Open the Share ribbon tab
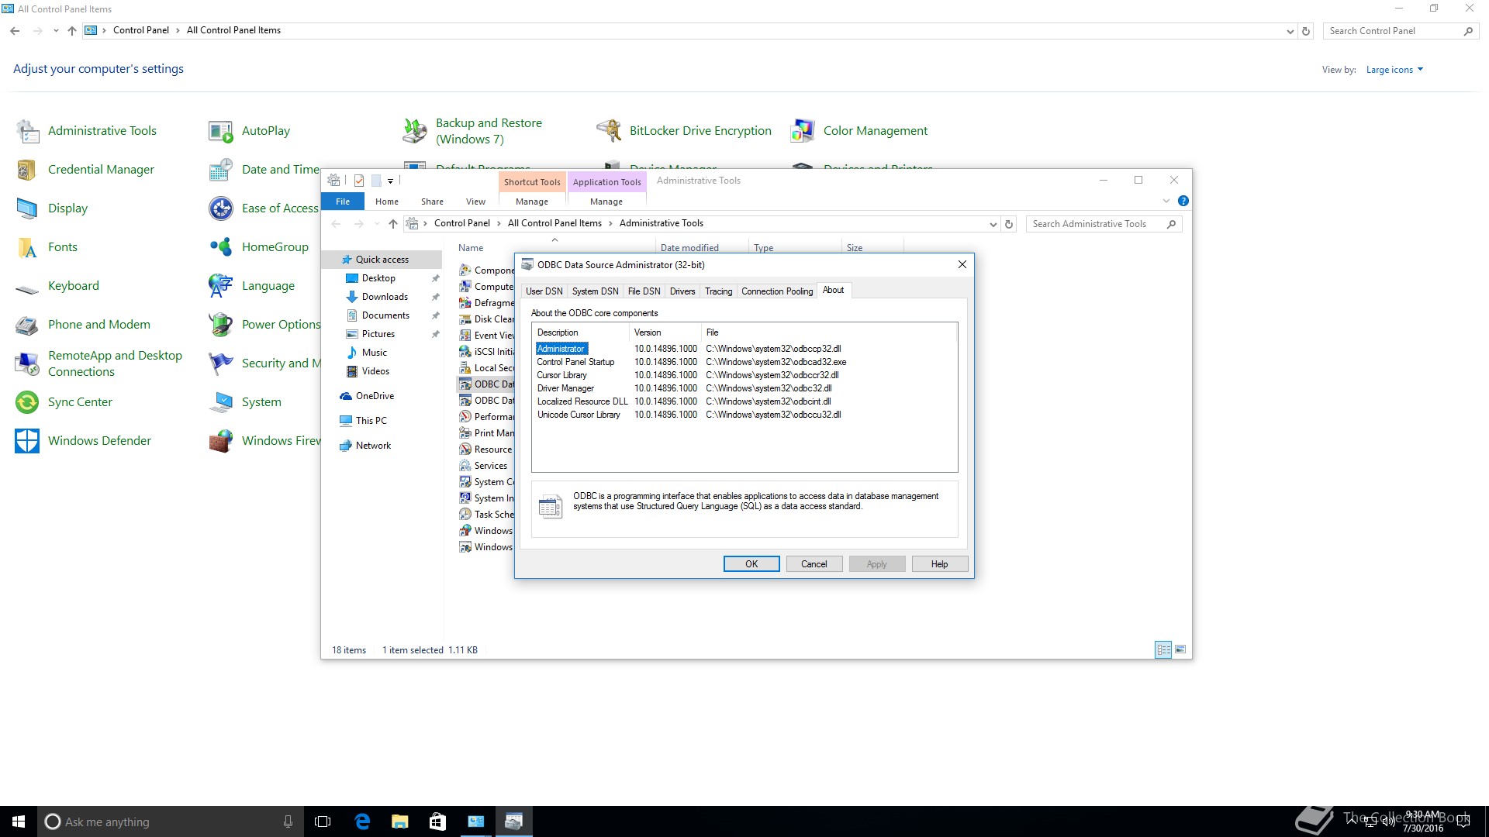 (432, 201)
